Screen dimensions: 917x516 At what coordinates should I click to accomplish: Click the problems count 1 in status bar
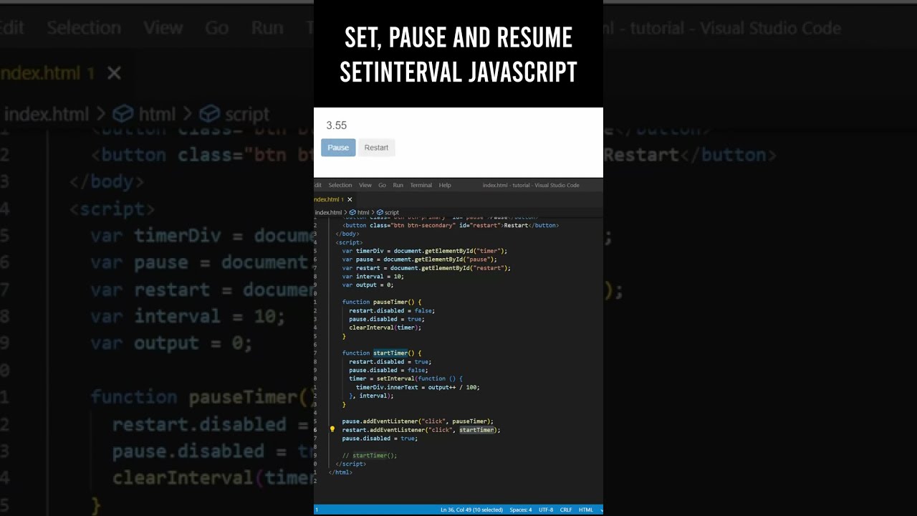(316, 510)
